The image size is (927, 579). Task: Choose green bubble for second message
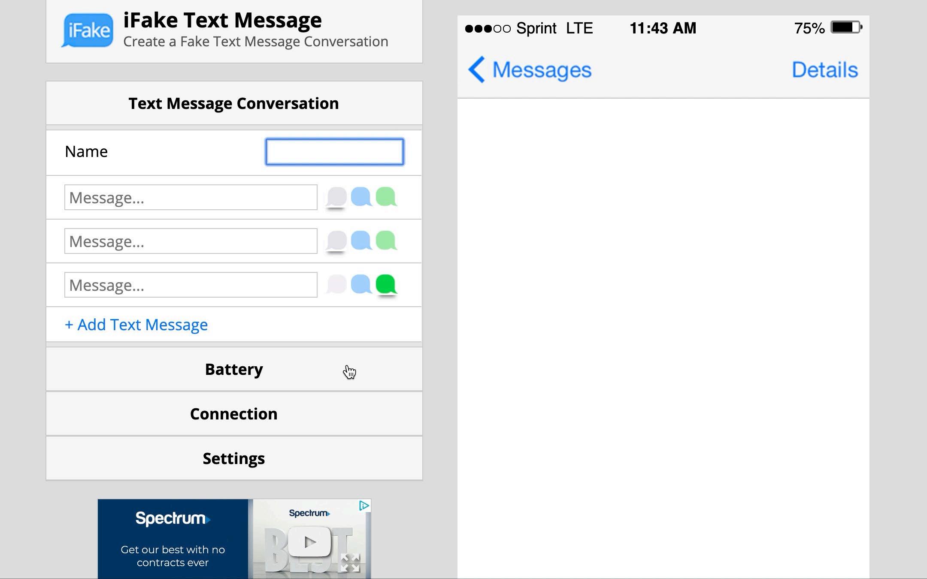(x=386, y=241)
